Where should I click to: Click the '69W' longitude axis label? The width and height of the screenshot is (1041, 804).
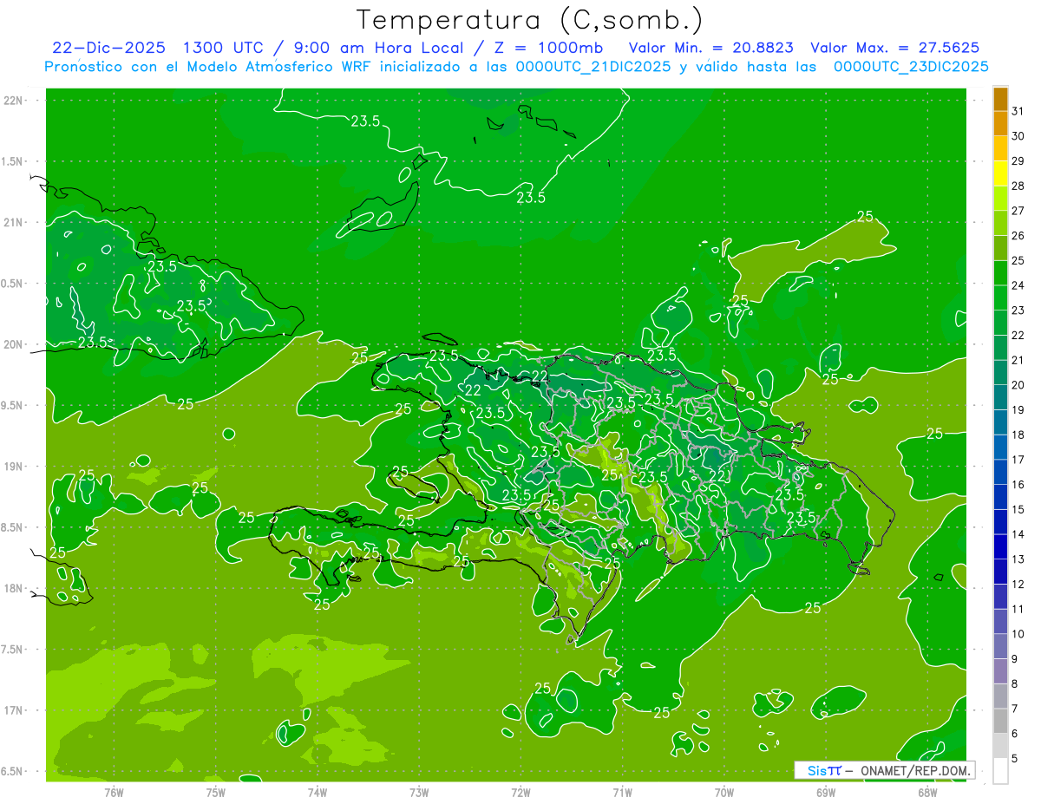(x=826, y=792)
